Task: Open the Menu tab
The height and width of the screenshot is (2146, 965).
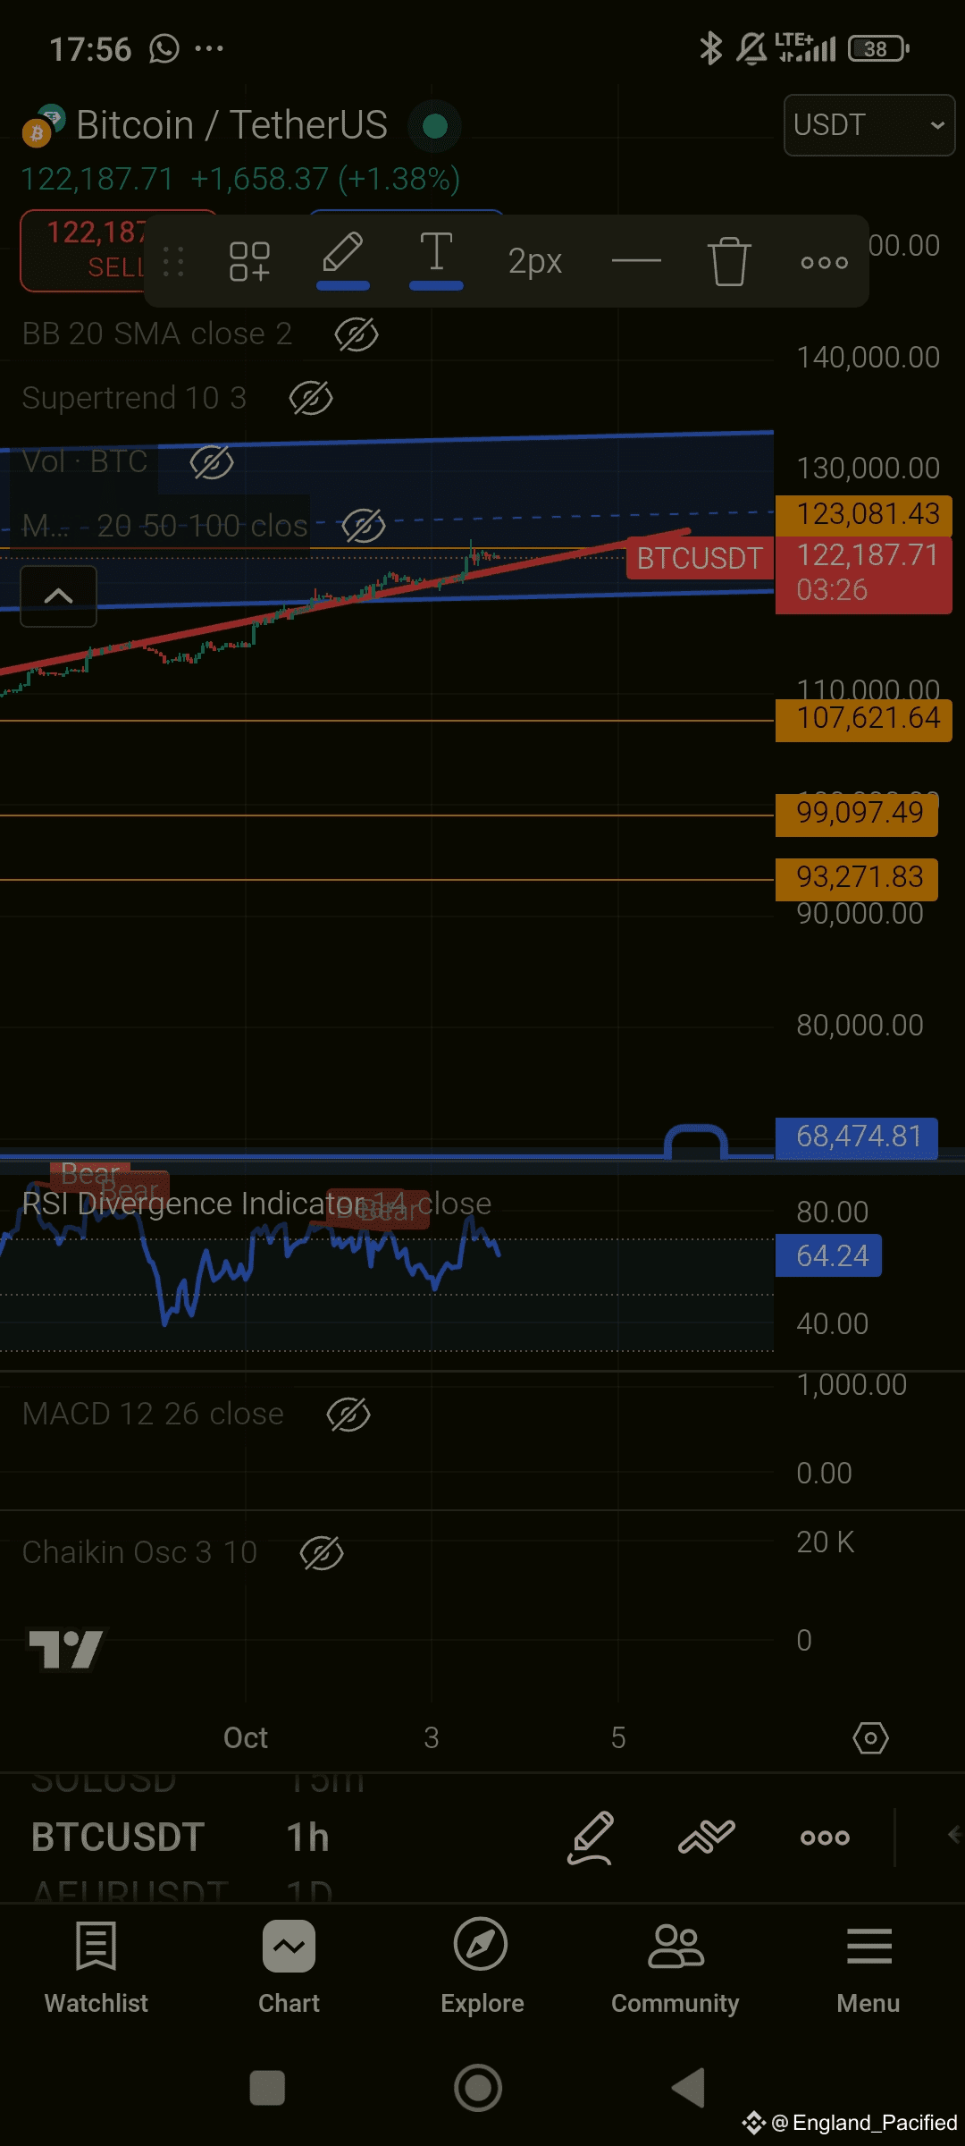Action: [x=868, y=1967]
